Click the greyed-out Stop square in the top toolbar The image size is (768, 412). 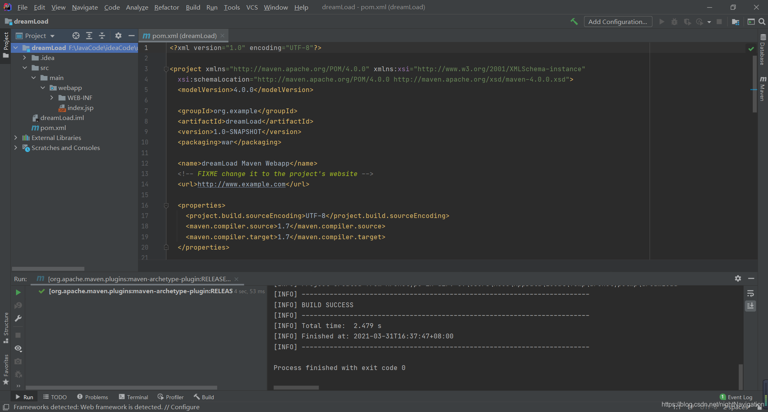[719, 22]
